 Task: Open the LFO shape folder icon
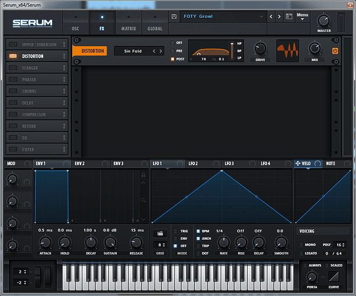coord(159,233)
